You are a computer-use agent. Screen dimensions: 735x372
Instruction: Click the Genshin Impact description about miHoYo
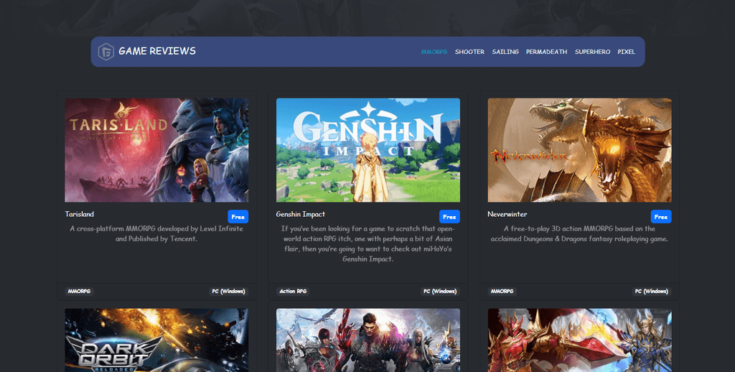pos(368,243)
